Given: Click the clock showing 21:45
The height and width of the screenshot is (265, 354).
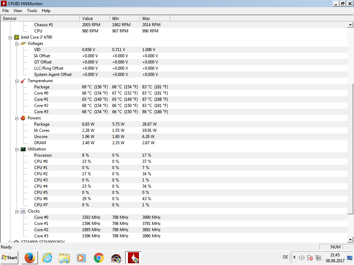Looking at the screenshot, I should 335,255.
